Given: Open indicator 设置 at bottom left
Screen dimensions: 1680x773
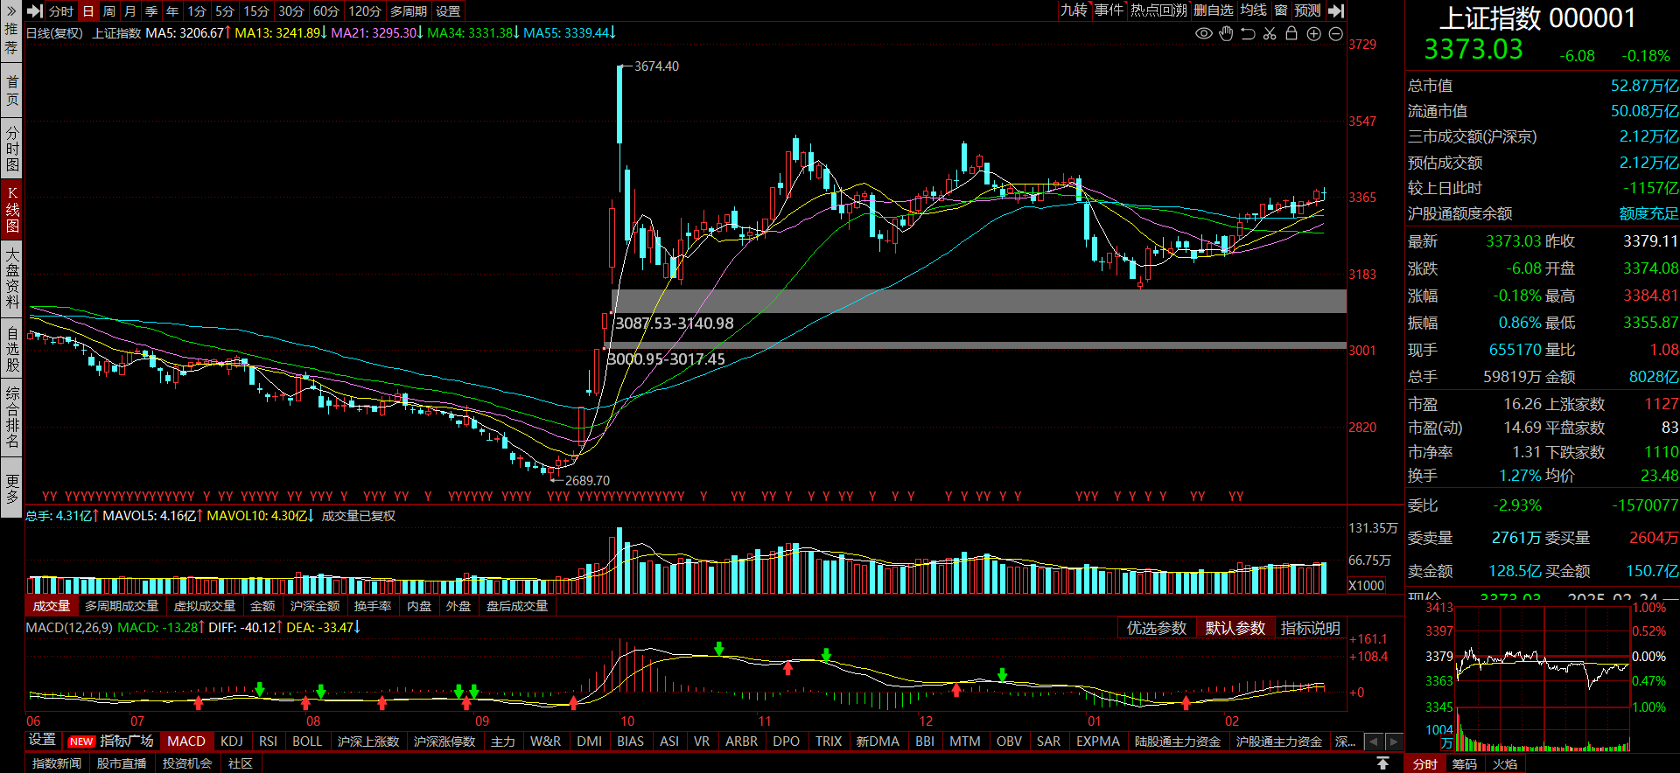Looking at the screenshot, I should 42,741.
